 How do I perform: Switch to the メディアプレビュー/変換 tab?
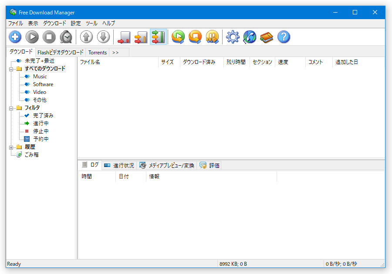click(x=167, y=165)
